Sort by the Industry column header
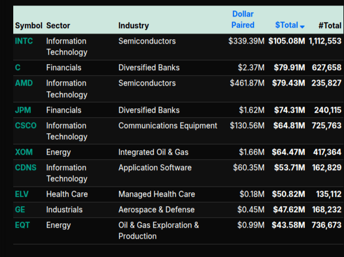344x257 pixels. click(134, 25)
